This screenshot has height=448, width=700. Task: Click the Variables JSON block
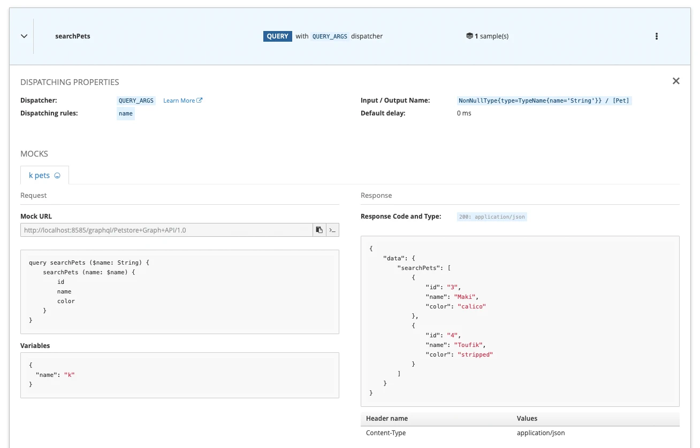pyautogui.click(x=179, y=375)
